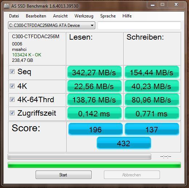Click the green progress bar
Viewport: 189px width, 188px height.
pyautogui.click(x=94, y=165)
